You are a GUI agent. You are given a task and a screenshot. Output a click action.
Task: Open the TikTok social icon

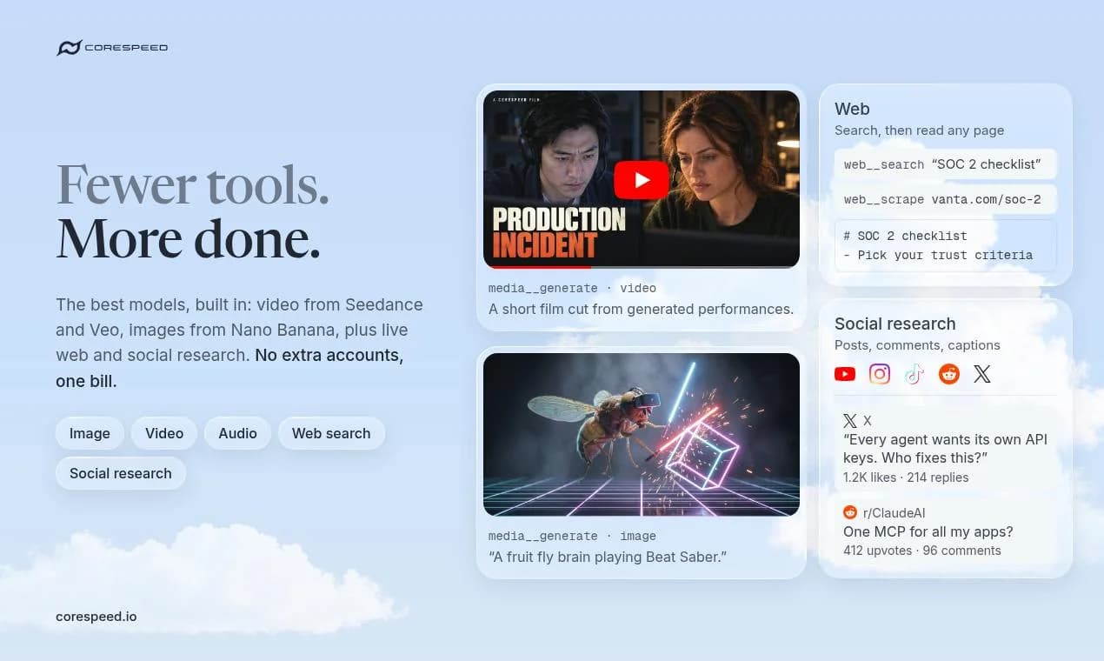914,374
